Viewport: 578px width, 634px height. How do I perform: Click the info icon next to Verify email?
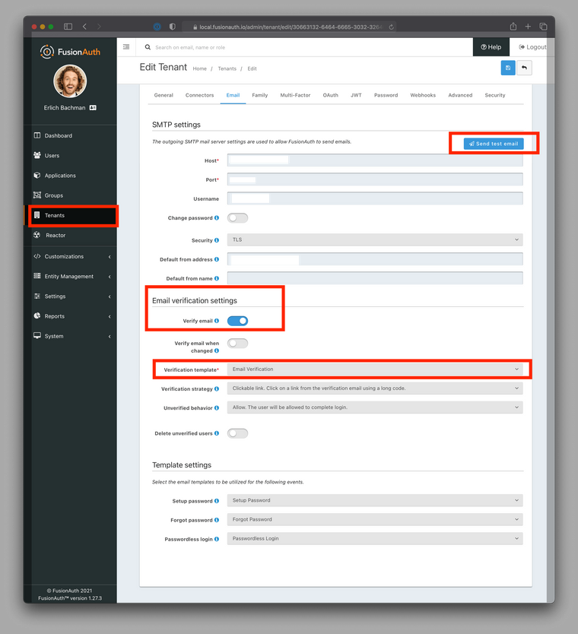pyautogui.click(x=217, y=322)
